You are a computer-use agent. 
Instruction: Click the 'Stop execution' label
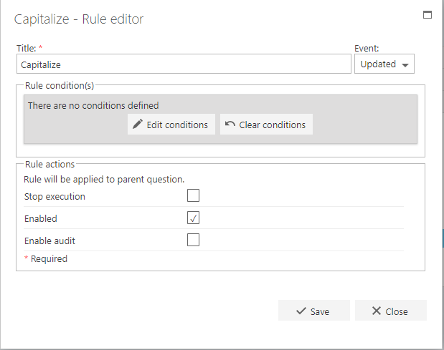[55, 196]
